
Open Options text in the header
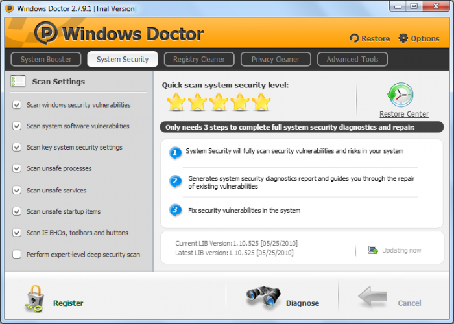tap(425, 38)
